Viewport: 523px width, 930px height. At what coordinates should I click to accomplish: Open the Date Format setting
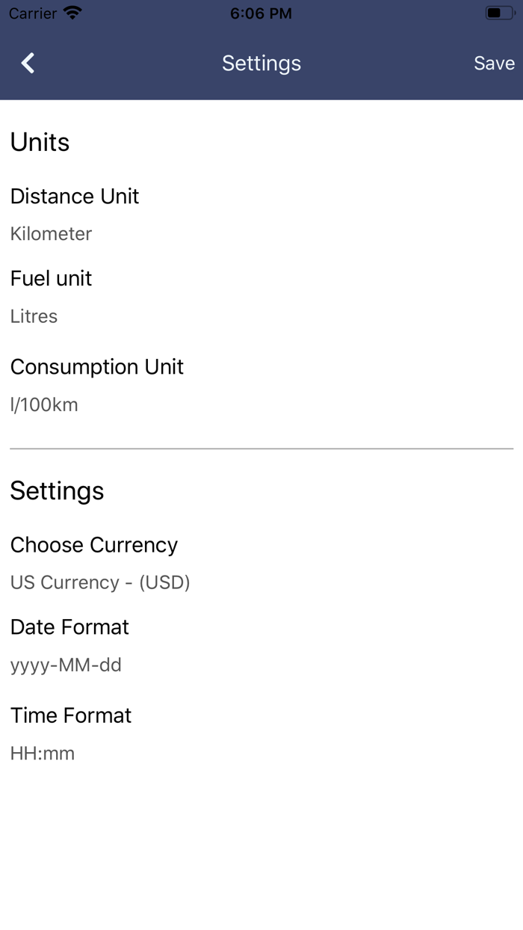[x=69, y=626]
